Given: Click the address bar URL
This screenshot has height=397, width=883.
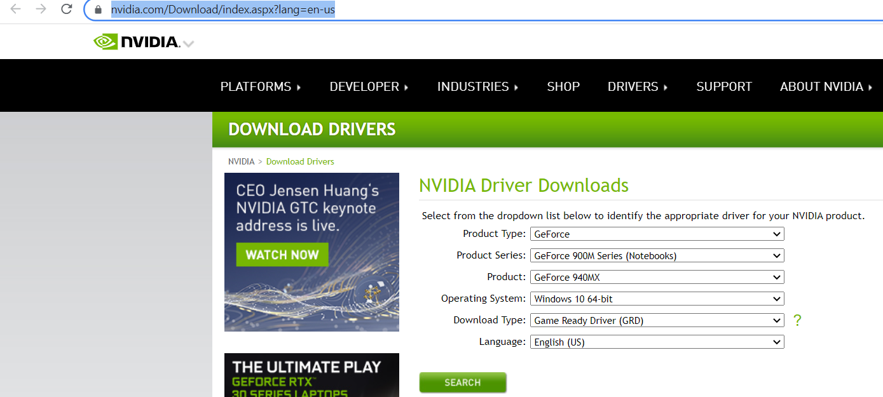Looking at the screenshot, I should pos(222,10).
